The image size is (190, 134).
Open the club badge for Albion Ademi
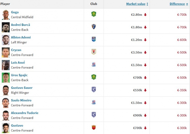click(94, 39)
